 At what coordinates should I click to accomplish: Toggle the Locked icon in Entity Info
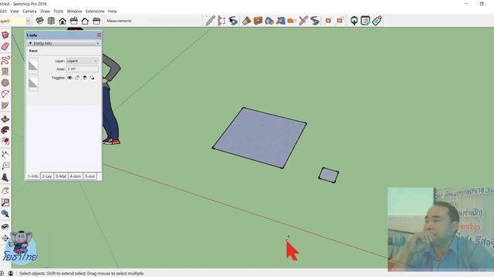77,78
